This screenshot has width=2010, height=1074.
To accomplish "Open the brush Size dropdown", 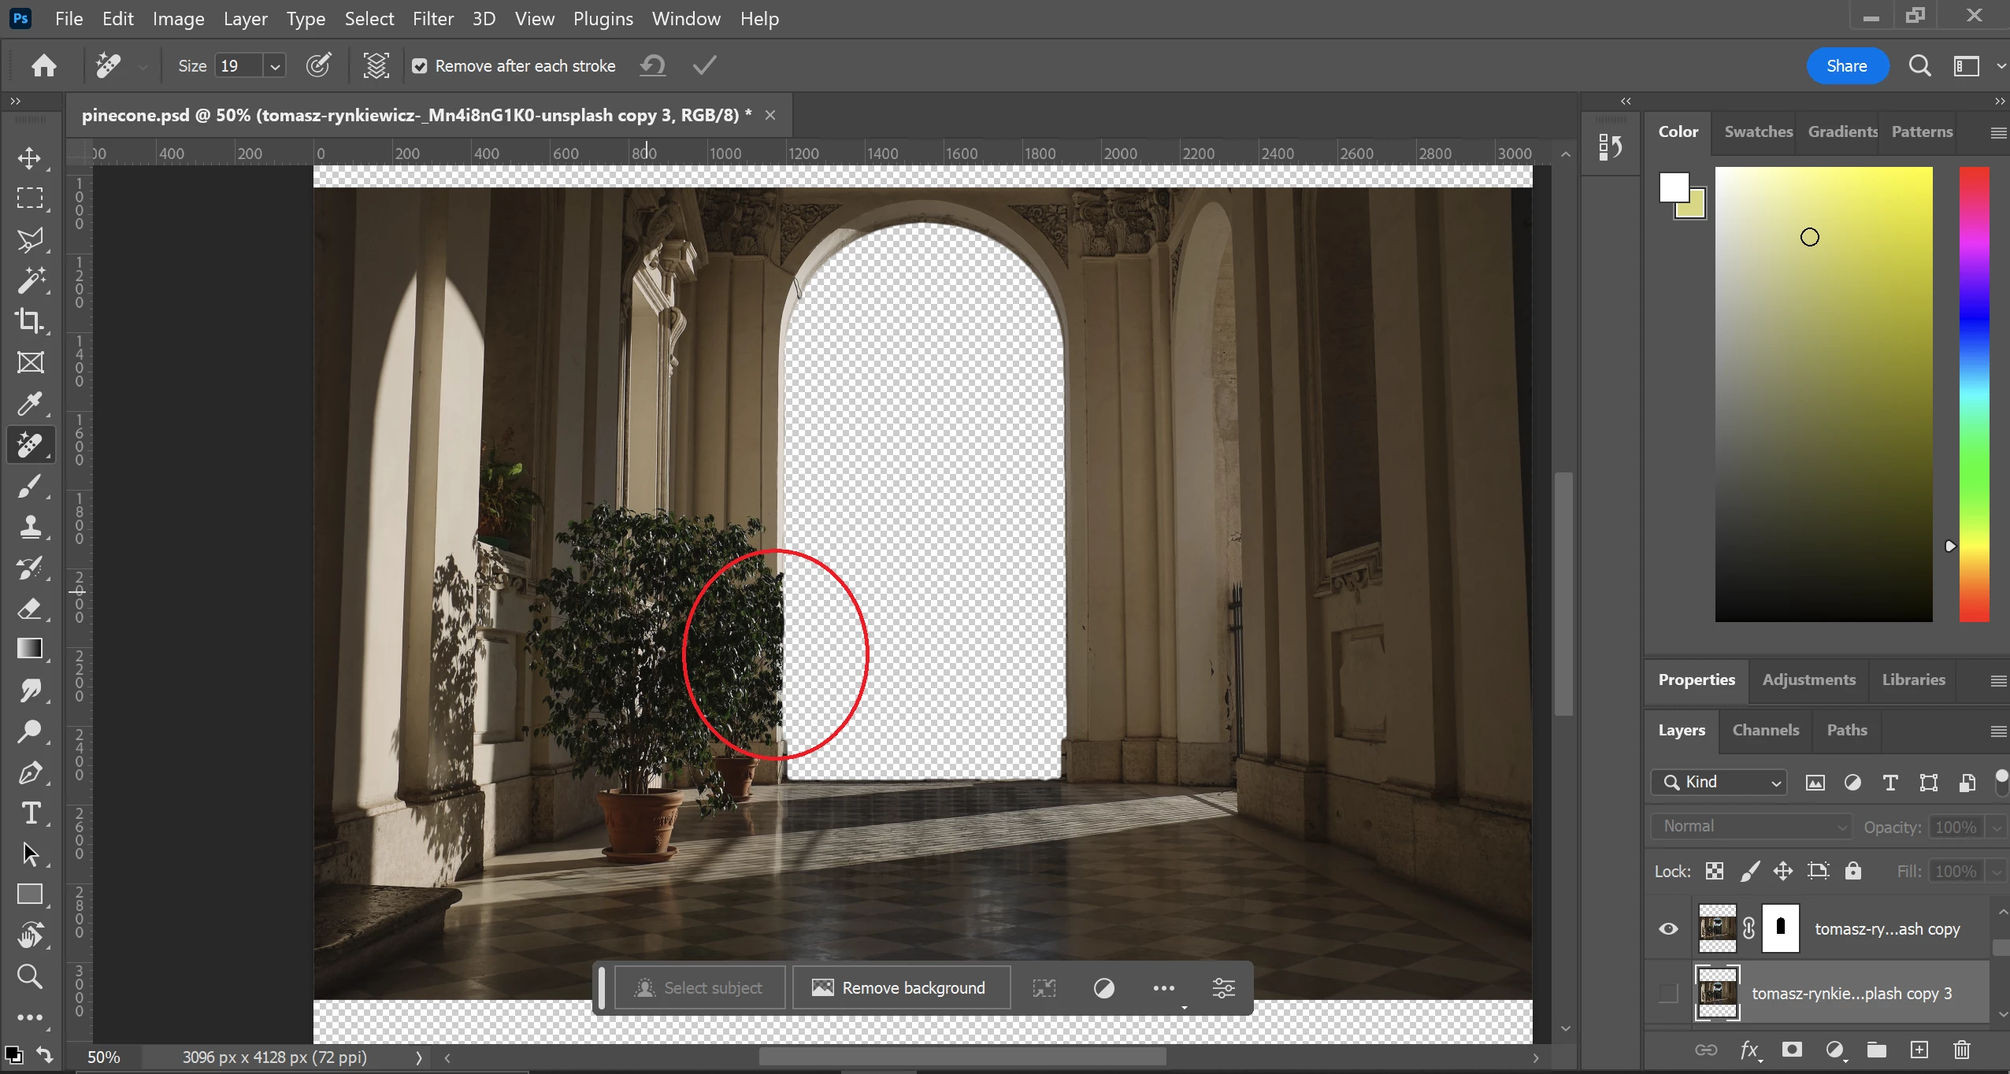I will (x=275, y=66).
